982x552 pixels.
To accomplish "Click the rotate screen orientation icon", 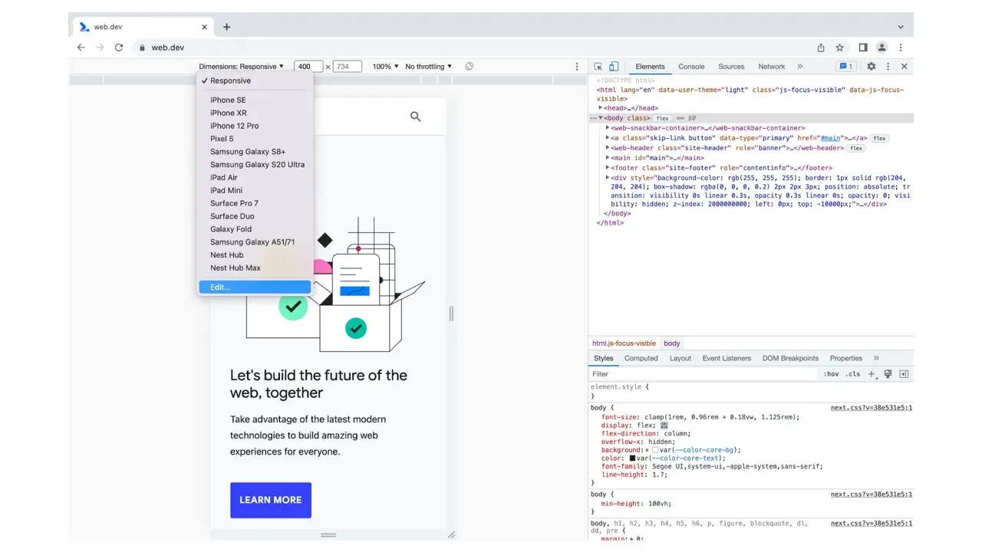I will point(469,67).
